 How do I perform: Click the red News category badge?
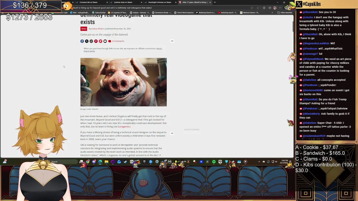[x=84, y=29]
